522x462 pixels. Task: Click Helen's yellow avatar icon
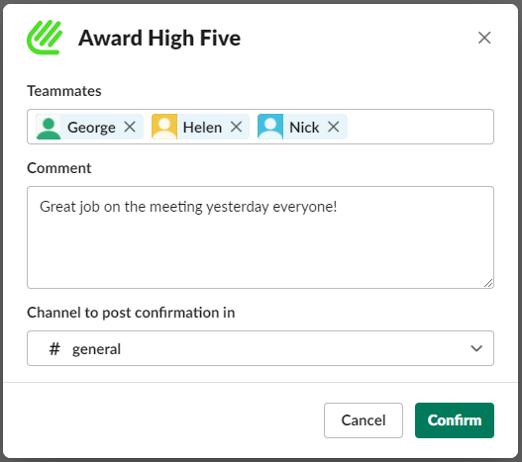164,127
